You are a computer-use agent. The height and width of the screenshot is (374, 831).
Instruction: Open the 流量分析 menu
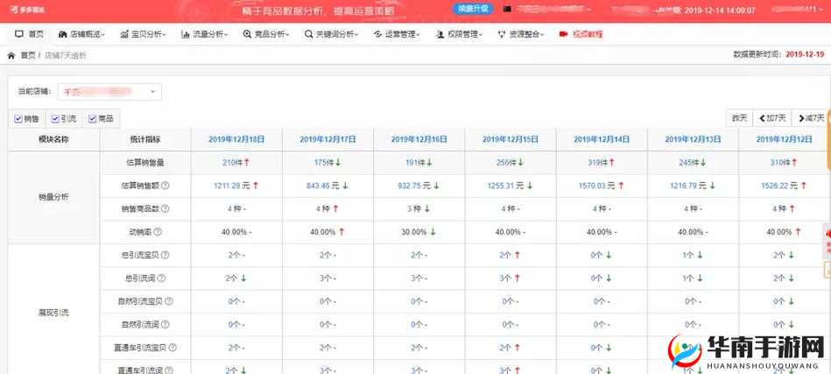(x=205, y=34)
